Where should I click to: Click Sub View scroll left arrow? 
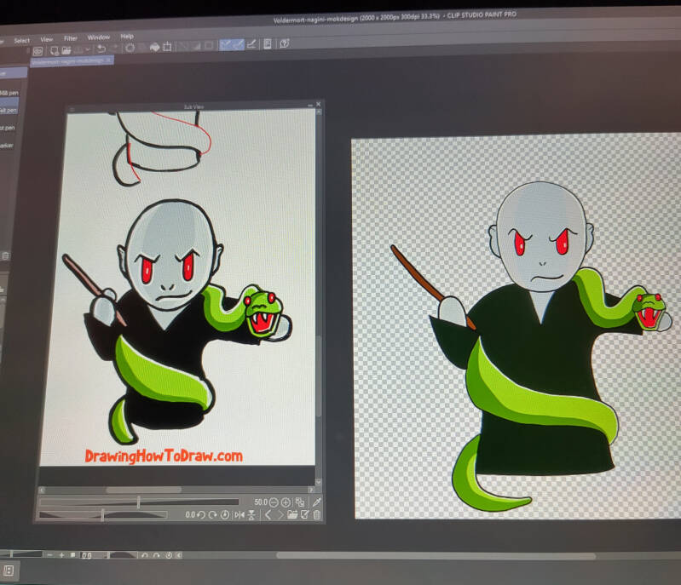coord(42,490)
